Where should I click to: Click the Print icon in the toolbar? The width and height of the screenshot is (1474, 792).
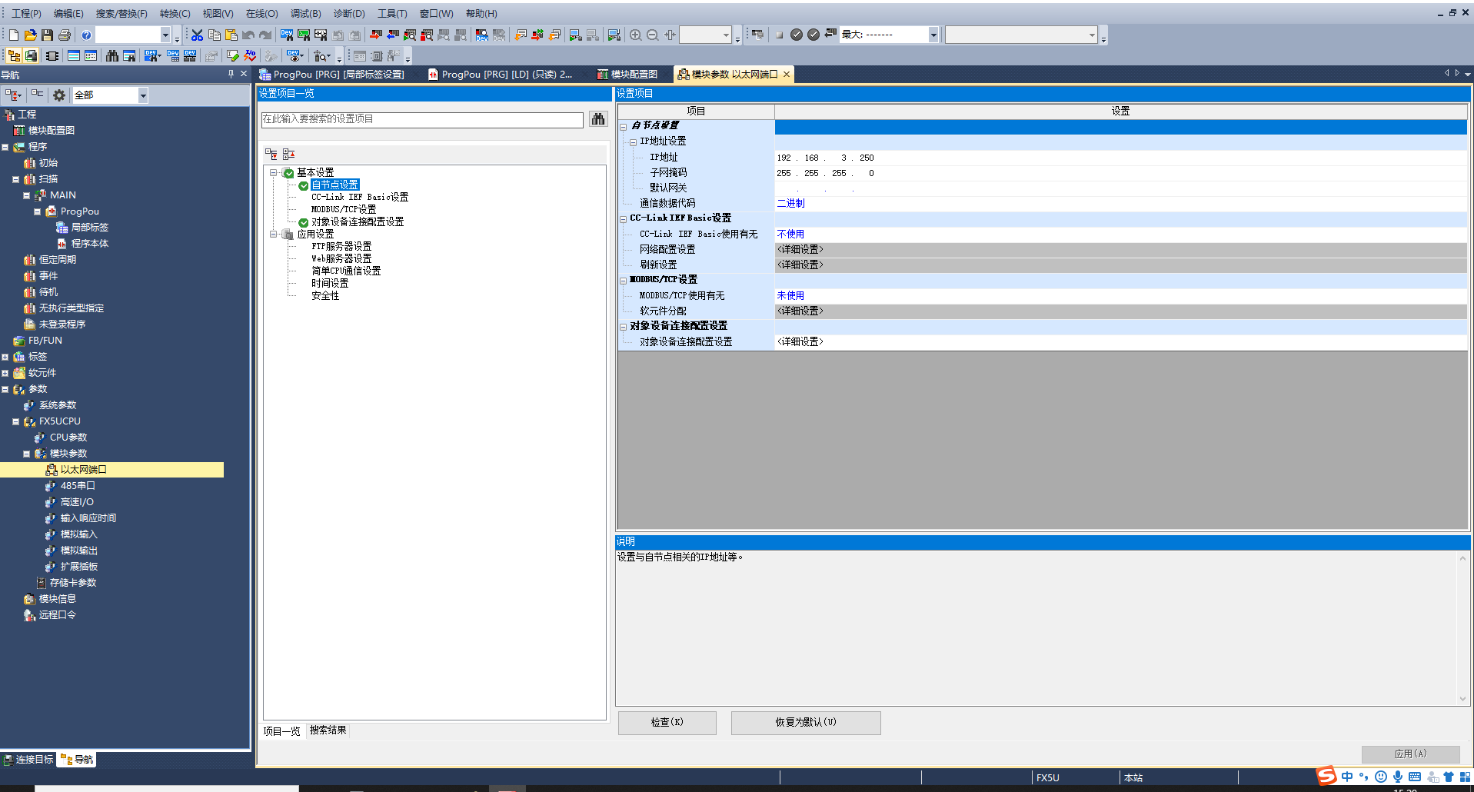point(65,35)
